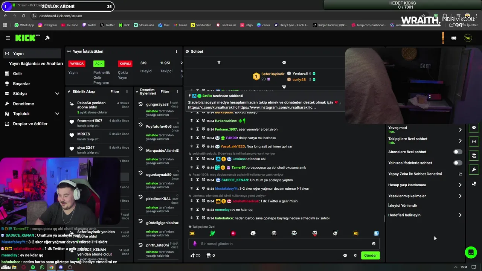Click the MX icon in the top header

tap(454, 38)
